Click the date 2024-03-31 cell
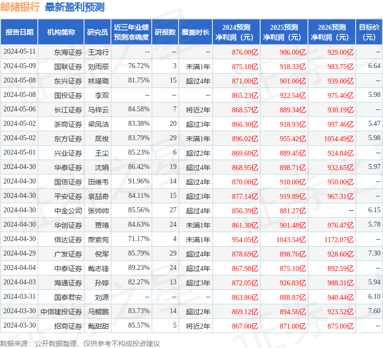 19,296
